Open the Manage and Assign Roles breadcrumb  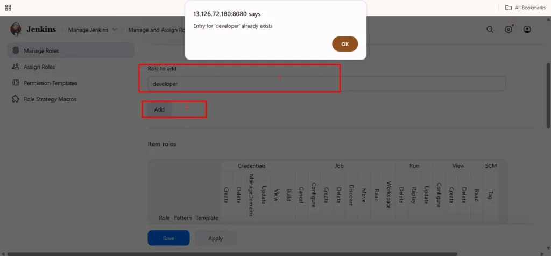tap(156, 30)
